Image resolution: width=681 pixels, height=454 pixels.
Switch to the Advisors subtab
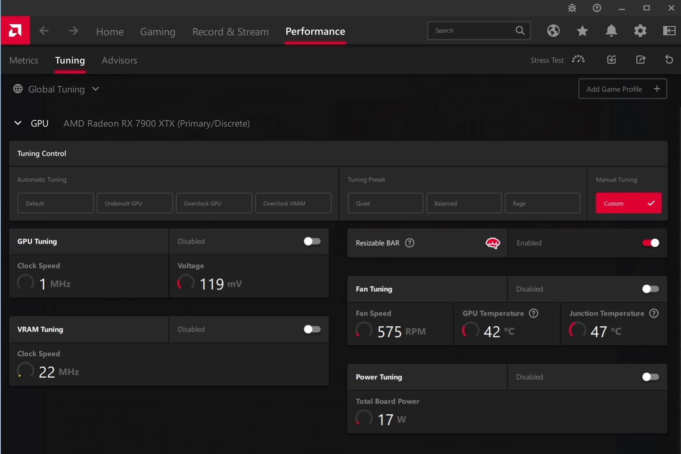click(119, 60)
